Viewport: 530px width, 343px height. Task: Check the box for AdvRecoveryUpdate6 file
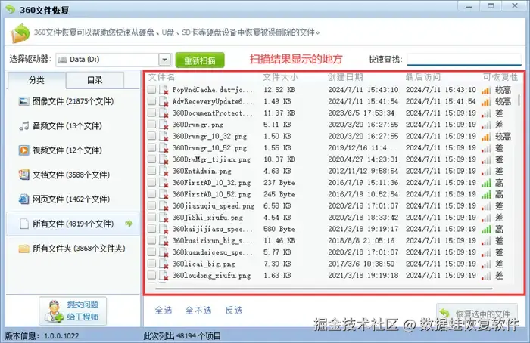coord(151,100)
